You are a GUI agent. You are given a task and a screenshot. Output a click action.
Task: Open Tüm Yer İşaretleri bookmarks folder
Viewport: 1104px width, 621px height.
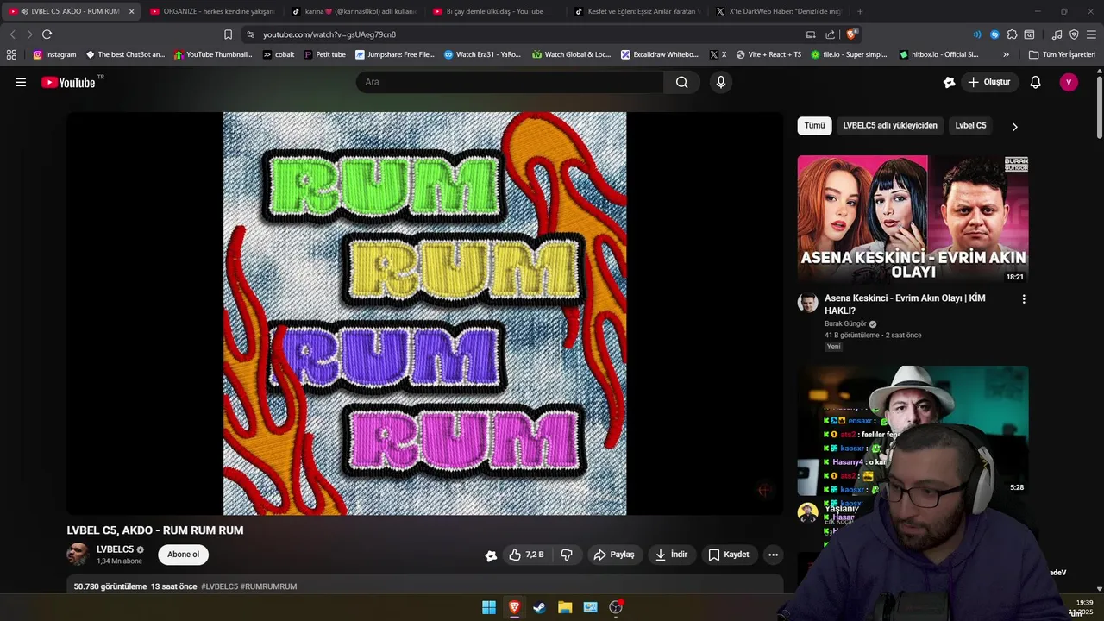[x=1062, y=54]
